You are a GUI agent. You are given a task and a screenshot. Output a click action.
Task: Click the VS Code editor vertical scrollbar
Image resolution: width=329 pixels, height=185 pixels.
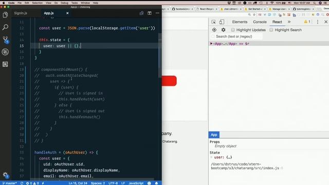(x=160, y=55)
